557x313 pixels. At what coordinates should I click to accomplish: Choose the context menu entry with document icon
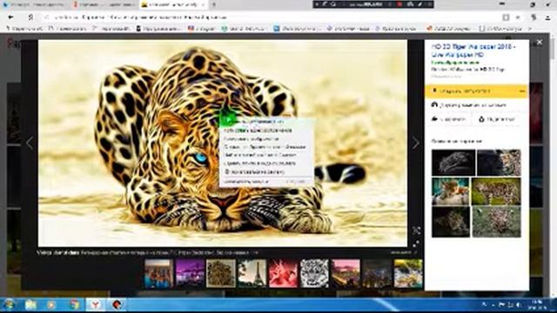[x=267, y=172]
